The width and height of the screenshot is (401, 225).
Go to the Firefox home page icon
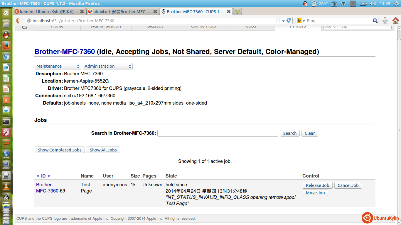395,21
